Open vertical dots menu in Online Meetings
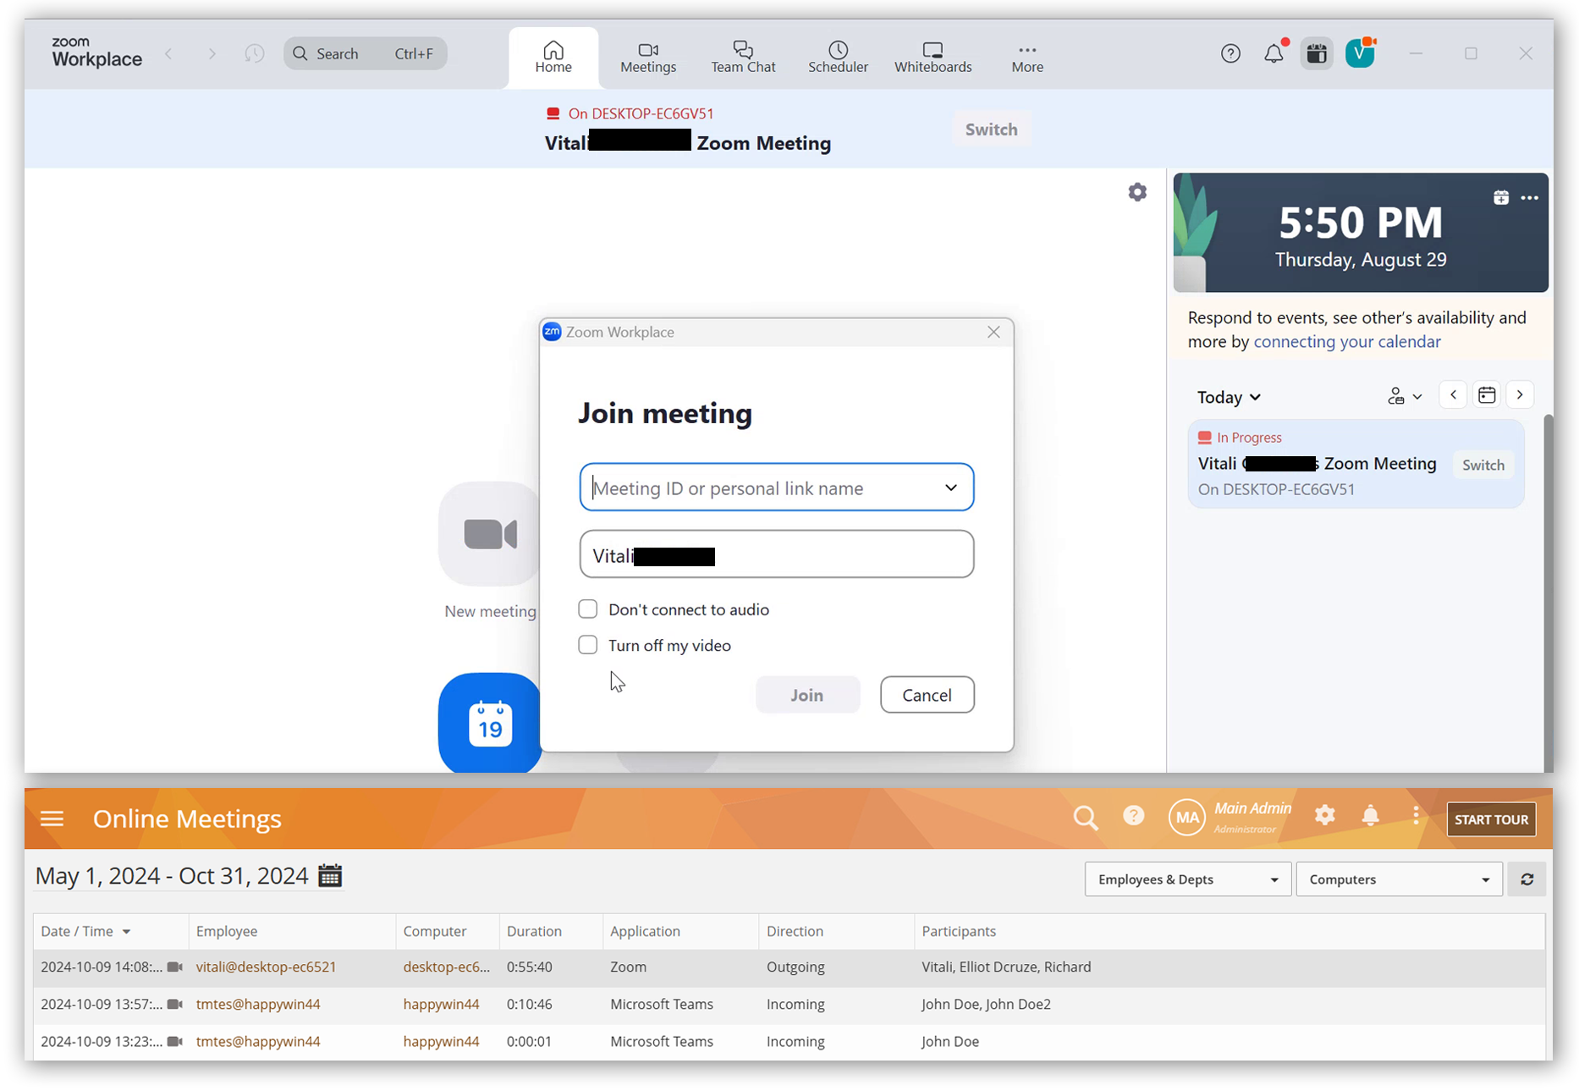 pyautogui.click(x=1416, y=816)
